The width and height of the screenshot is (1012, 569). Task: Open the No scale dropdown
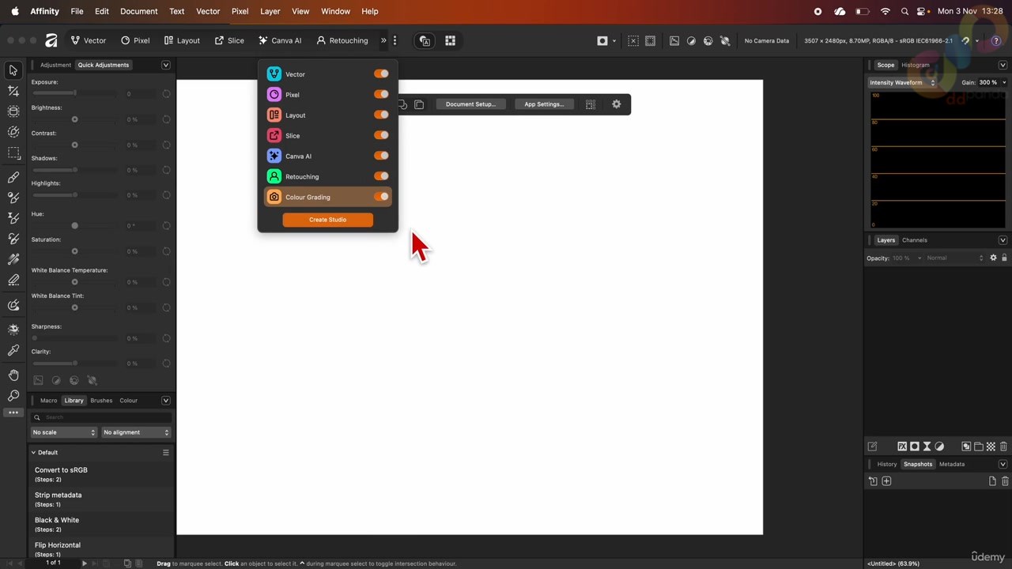(63, 432)
